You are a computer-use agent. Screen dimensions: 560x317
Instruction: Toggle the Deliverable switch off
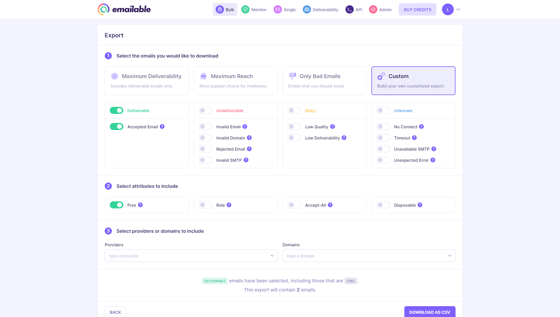(x=117, y=110)
